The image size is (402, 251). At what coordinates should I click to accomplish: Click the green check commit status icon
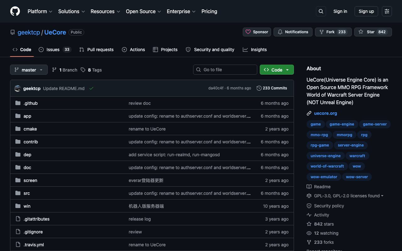pos(91,88)
